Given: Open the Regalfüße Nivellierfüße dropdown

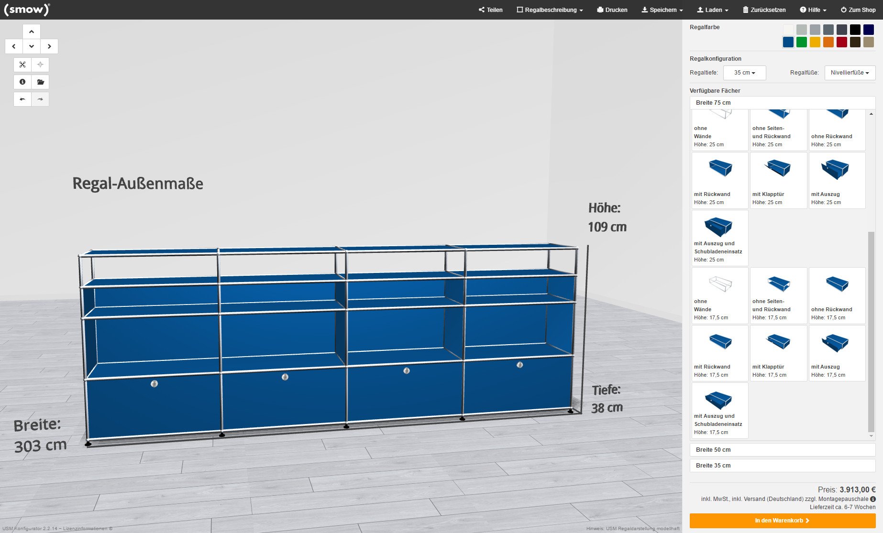Looking at the screenshot, I should pyautogui.click(x=850, y=73).
